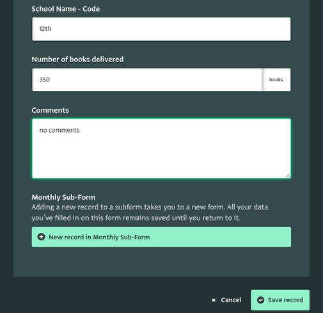The height and width of the screenshot is (313, 323).
Task: Save the record
Action: tap(280, 300)
